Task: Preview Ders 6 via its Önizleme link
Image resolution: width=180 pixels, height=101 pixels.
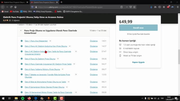Action: [94, 69]
